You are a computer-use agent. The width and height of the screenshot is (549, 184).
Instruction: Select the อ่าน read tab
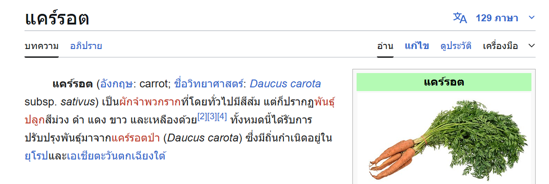(x=385, y=46)
